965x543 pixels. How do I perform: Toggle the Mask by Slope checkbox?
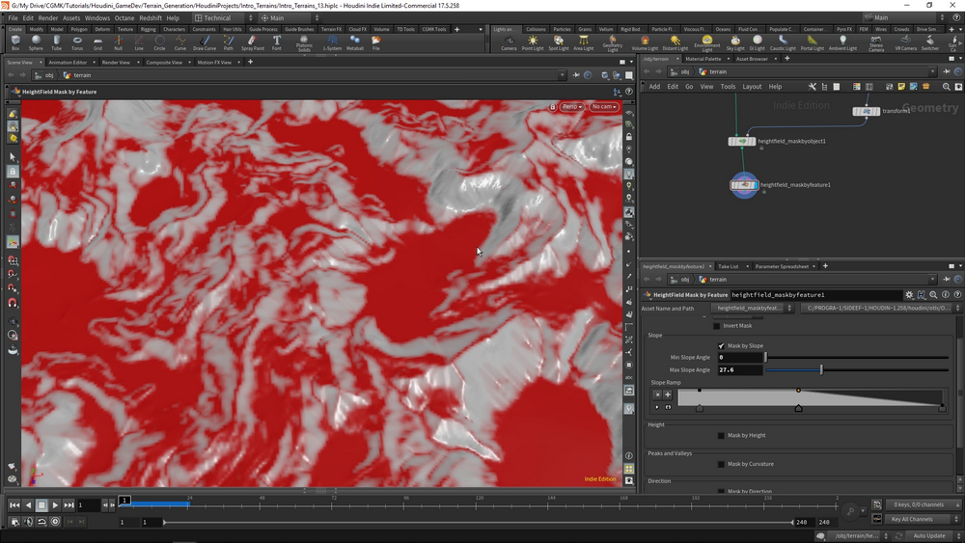click(721, 345)
